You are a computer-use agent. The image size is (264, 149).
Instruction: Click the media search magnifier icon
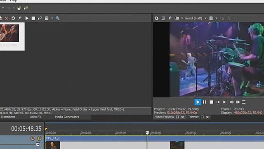(58, 18)
